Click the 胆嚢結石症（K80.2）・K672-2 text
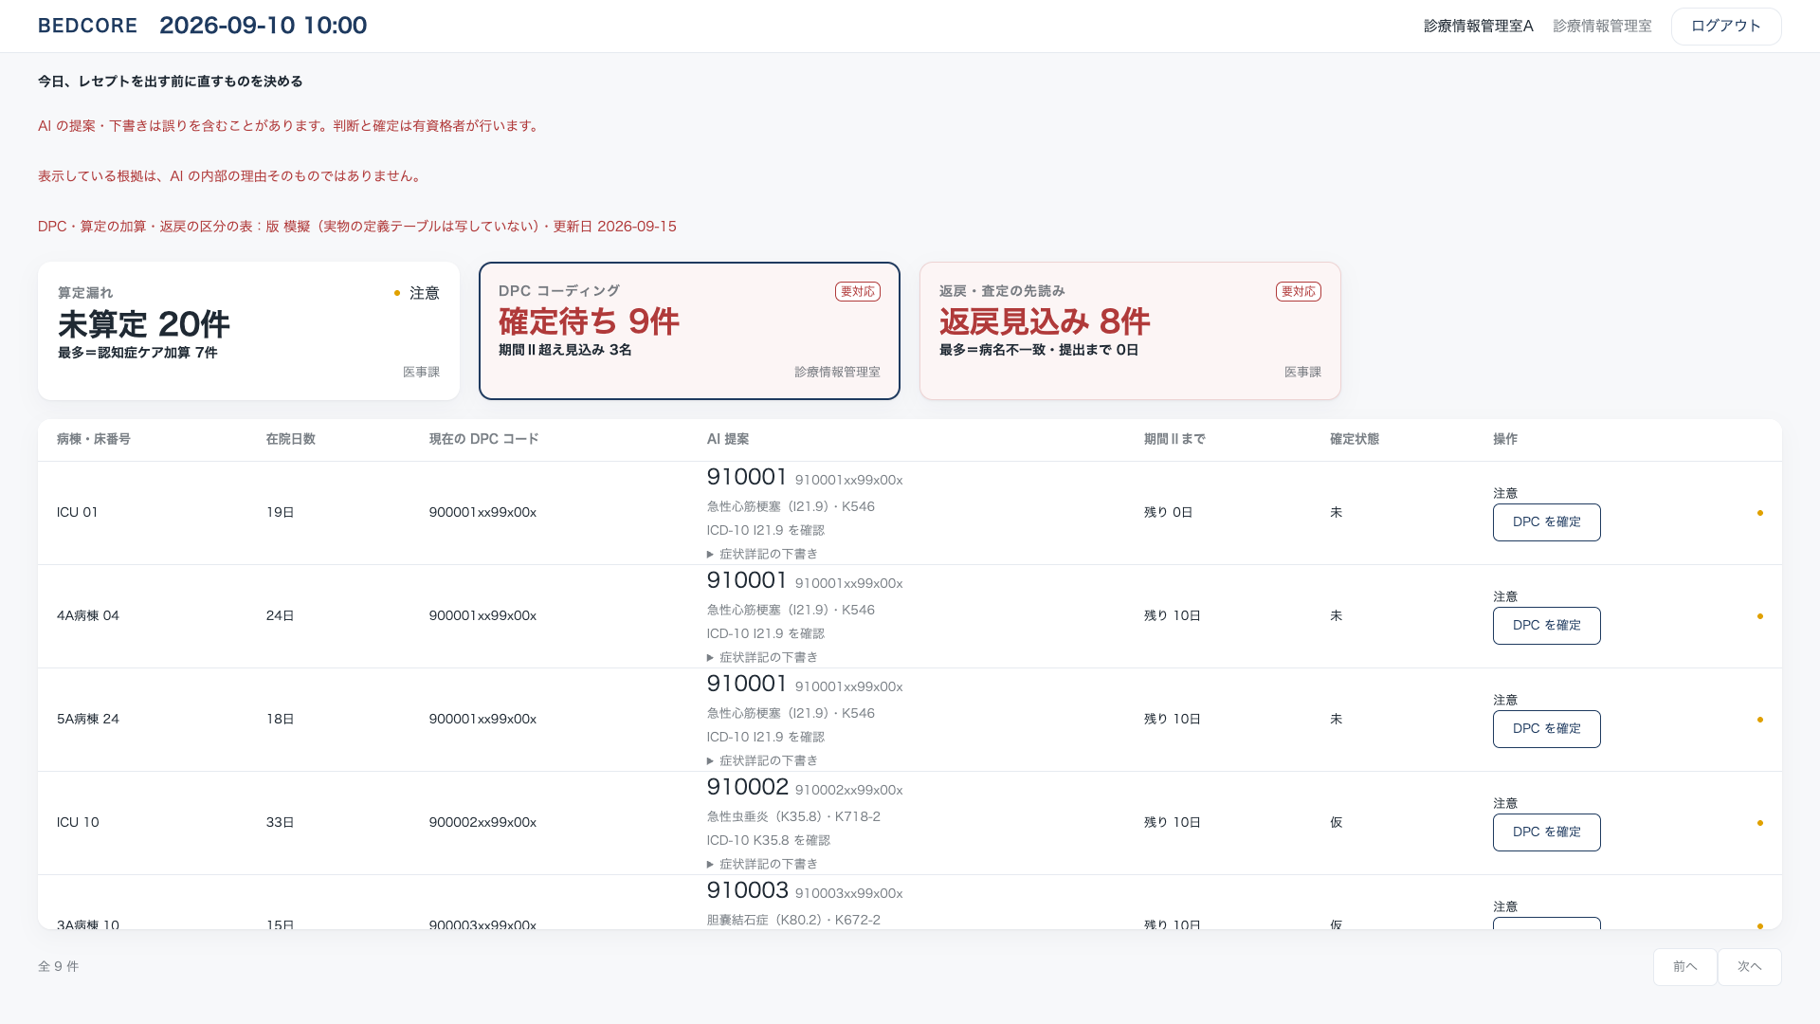Viewport: 1820px width, 1024px height. point(793,920)
